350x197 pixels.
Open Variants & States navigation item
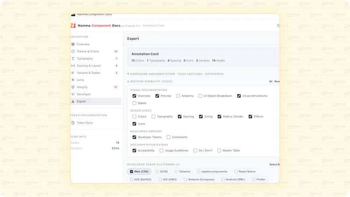coord(96,73)
